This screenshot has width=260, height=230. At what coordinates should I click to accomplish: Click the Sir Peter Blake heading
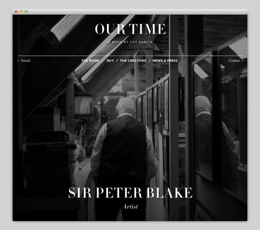click(x=130, y=193)
